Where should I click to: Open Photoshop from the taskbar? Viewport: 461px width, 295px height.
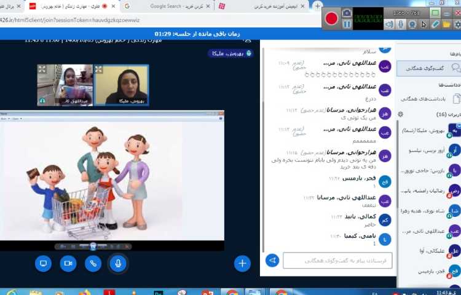pyautogui.click(x=158, y=293)
